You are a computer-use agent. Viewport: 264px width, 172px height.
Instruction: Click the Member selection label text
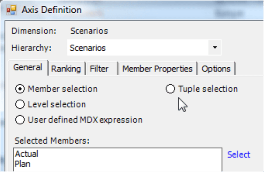pyautogui.click(x=63, y=89)
